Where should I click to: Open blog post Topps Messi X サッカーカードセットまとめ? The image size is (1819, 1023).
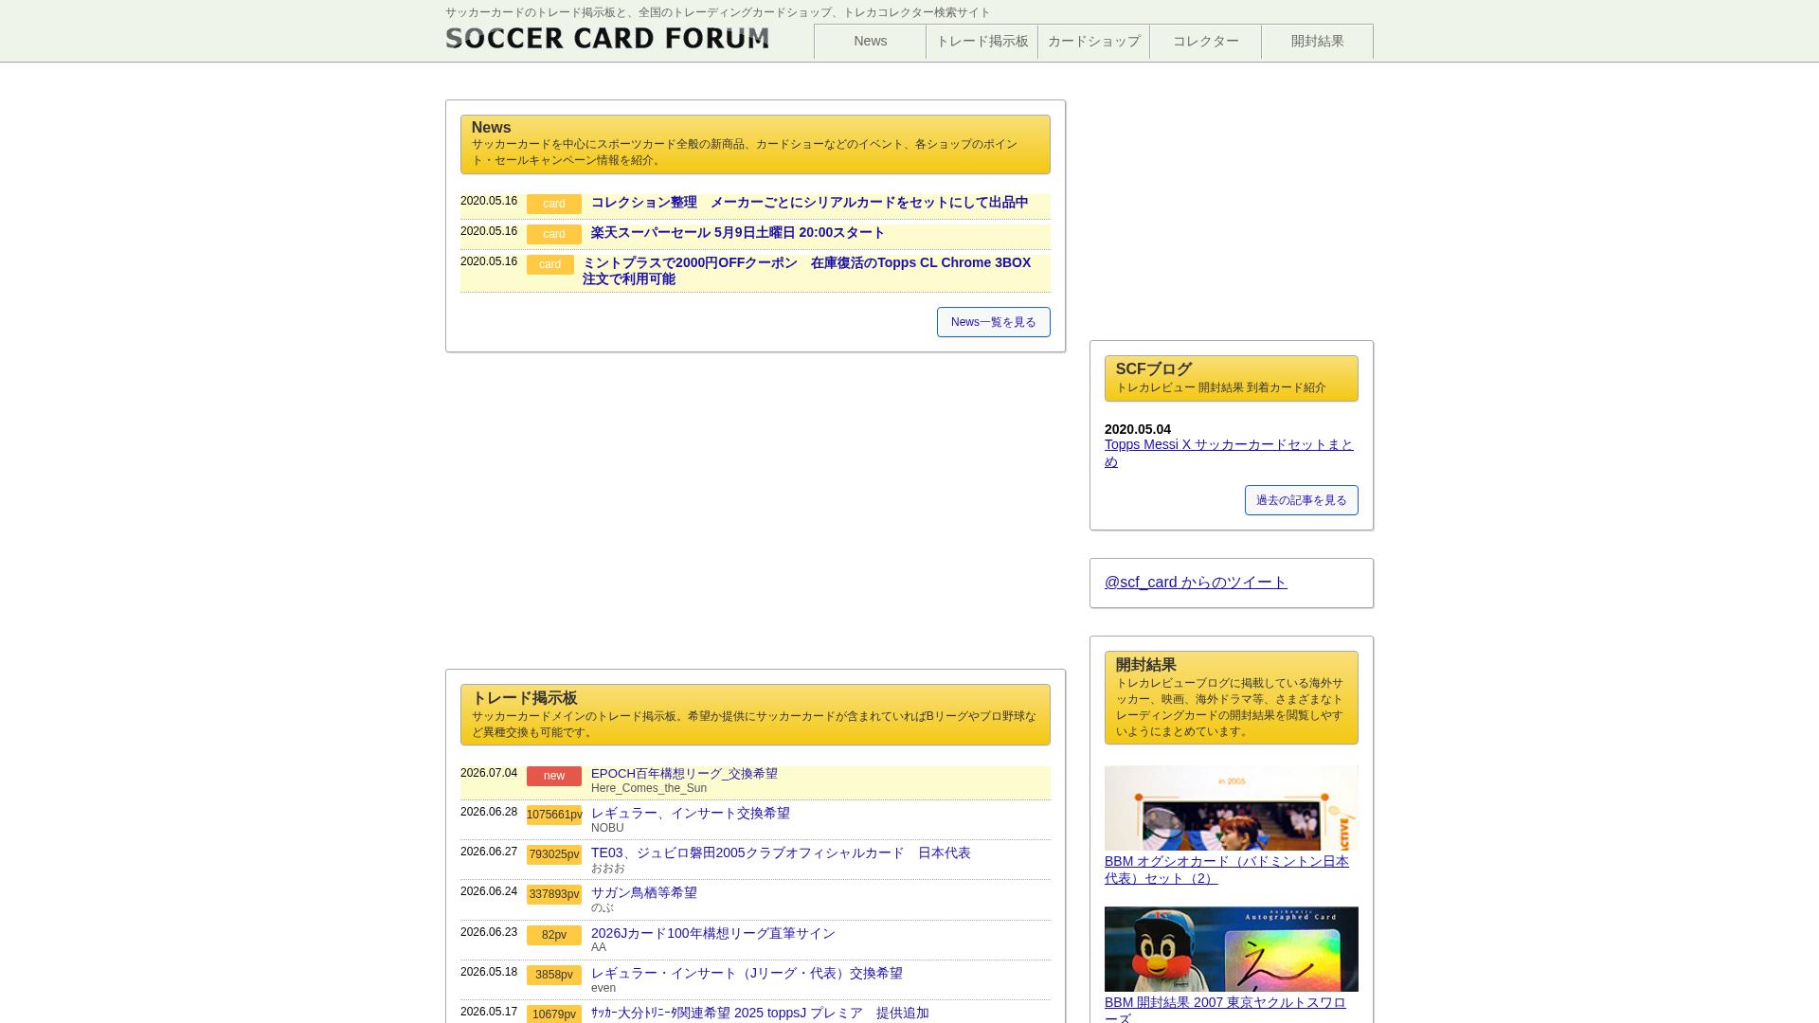(1229, 453)
